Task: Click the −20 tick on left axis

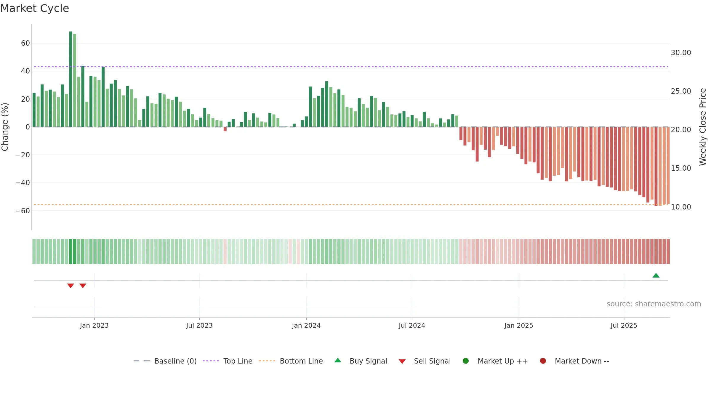Action: point(23,155)
